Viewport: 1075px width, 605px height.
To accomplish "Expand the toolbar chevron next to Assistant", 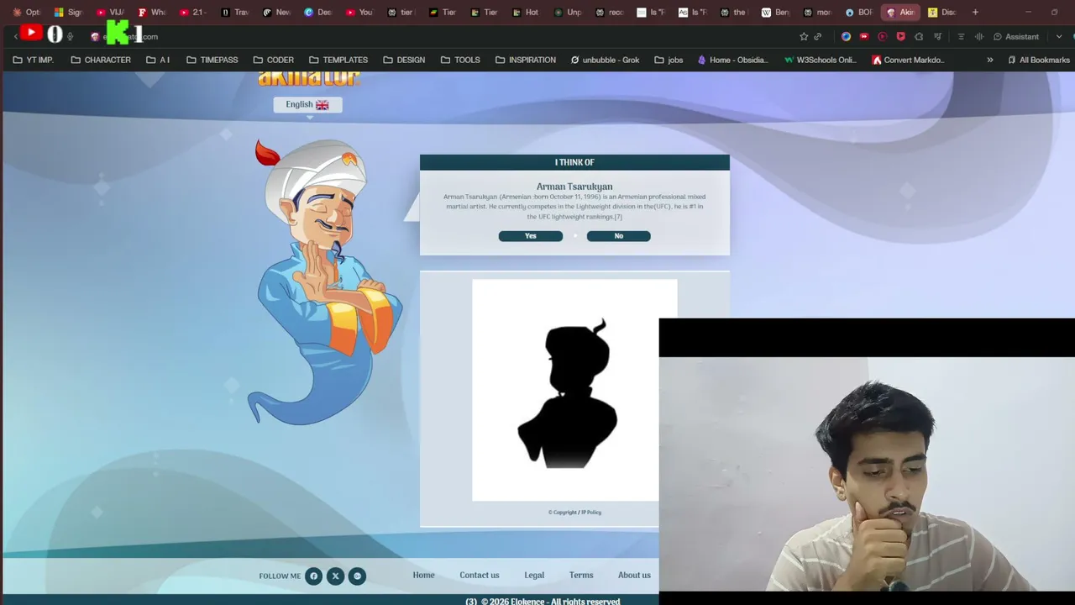I will (1059, 36).
